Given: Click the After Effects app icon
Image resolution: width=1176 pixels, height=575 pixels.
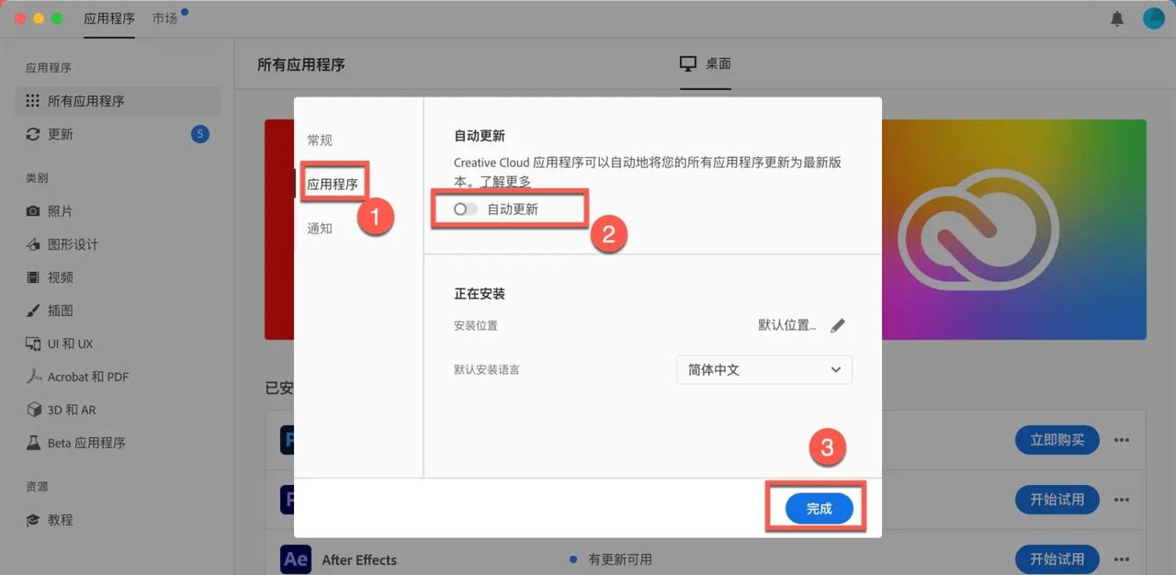Looking at the screenshot, I should [x=295, y=558].
